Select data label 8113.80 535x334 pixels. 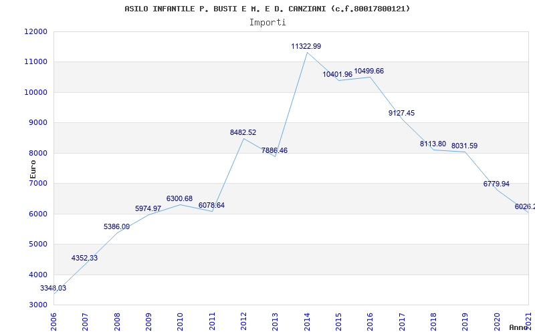tap(433, 144)
